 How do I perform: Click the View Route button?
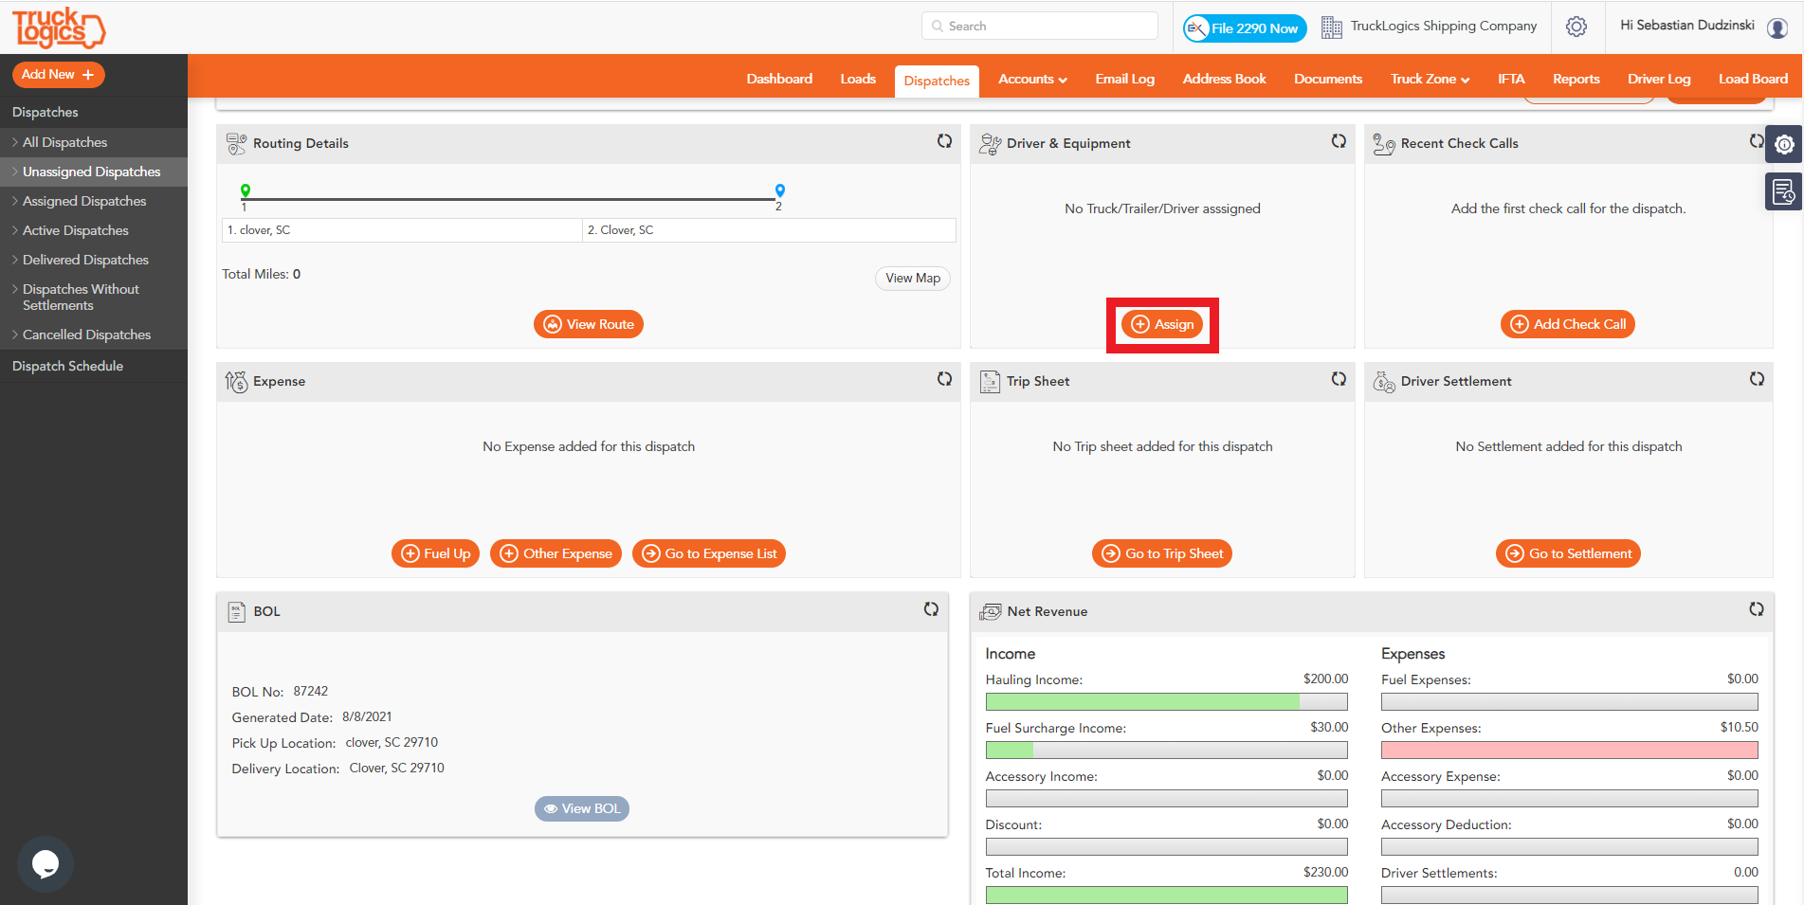(x=589, y=324)
